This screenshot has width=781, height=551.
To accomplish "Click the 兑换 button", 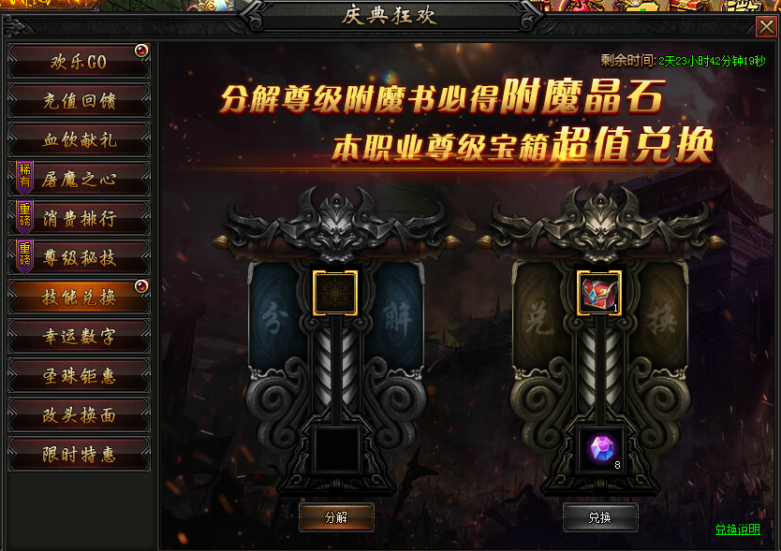I will pyautogui.click(x=600, y=517).
